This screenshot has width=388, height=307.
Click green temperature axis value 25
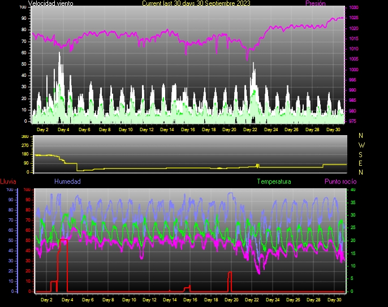353,228
